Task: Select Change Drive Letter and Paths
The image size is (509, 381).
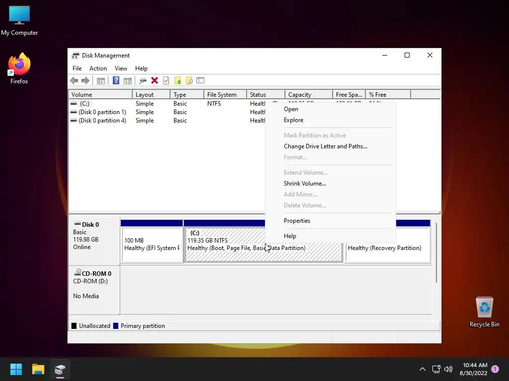Action: (331, 146)
